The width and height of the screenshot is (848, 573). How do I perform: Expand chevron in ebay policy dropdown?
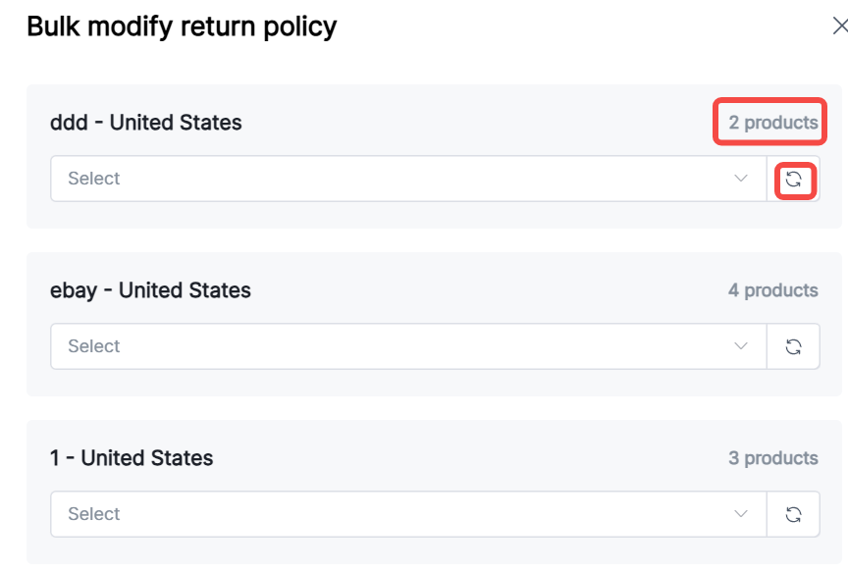(x=741, y=346)
